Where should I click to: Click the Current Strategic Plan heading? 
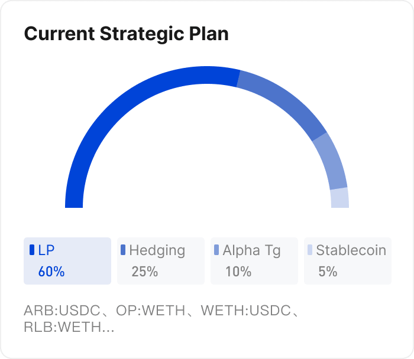126,34
